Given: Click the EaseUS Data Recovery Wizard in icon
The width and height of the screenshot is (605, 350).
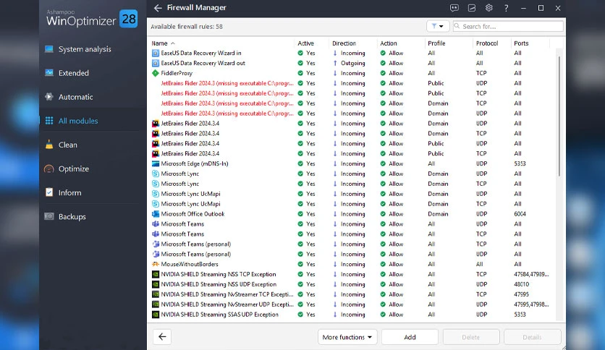Looking at the screenshot, I should 156,54.
